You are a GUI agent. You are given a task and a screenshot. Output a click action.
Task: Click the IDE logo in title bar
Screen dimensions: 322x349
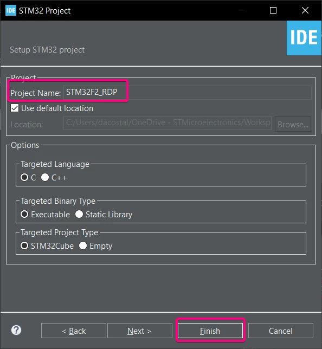point(11,10)
